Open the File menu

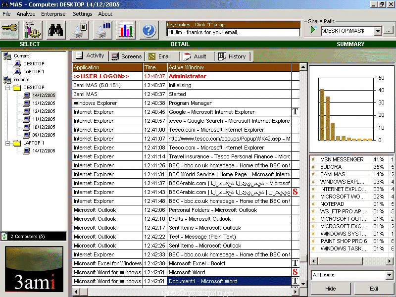coord(6,14)
